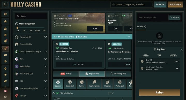
Task: Pick the 3.83 » 3.95 boosted odds
Action: [x=79, y=64]
